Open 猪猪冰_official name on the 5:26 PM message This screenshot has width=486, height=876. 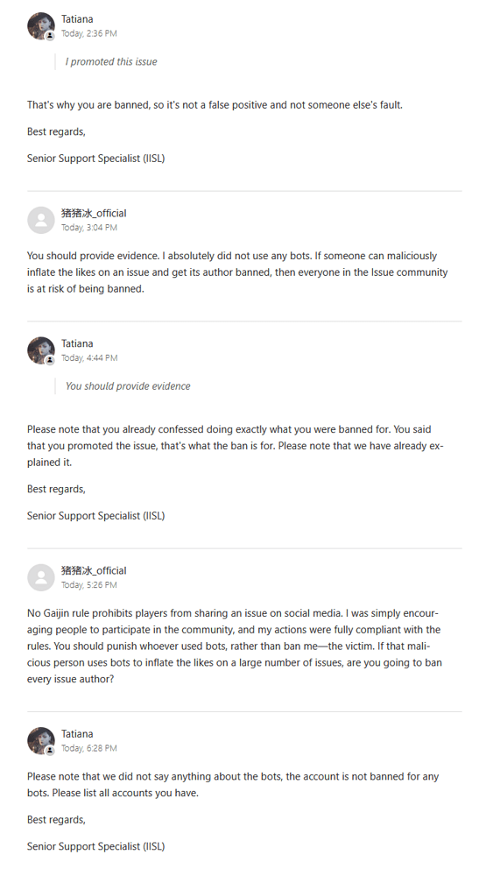pos(94,570)
